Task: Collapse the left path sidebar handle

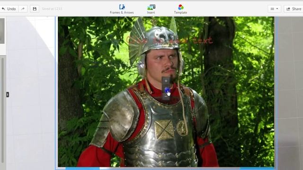Action: [x=8, y=94]
